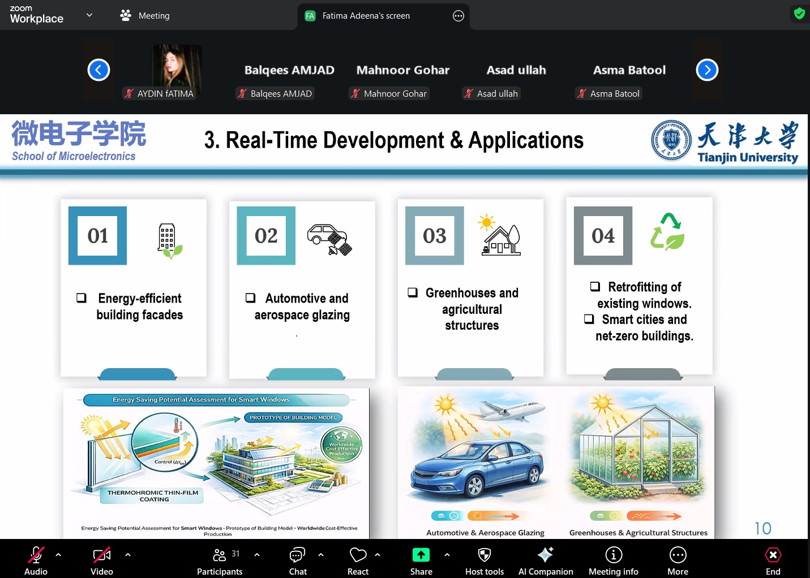Click the green Share screen button
Viewport: 810px width, 578px height.
point(421,555)
